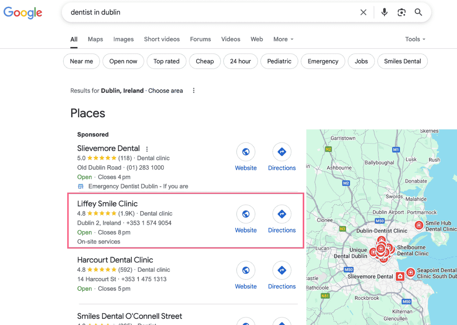Get directions to Slievemore Dental icon
This screenshot has width=457, height=325.
[282, 151]
